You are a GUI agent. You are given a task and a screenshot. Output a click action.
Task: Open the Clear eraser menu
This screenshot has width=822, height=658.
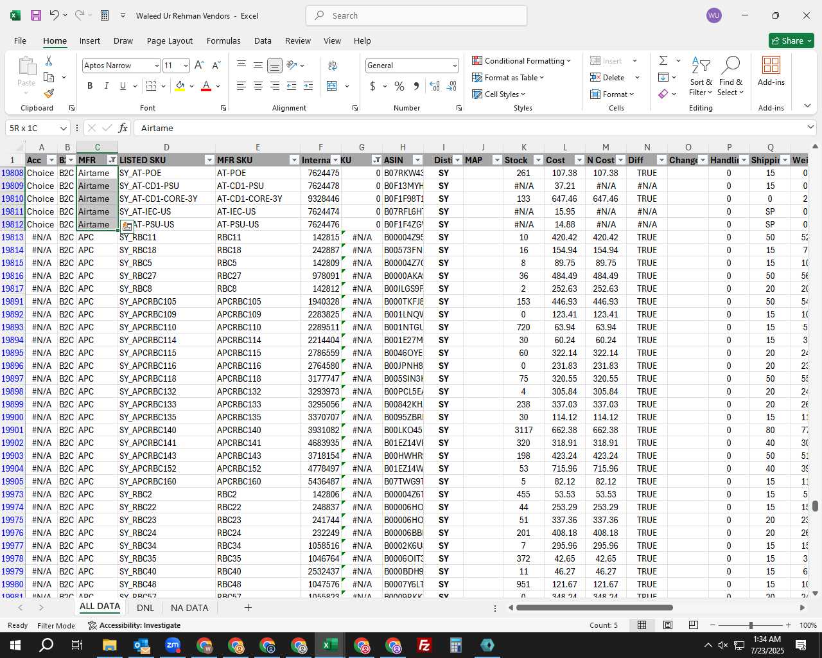pyautogui.click(x=667, y=94)
